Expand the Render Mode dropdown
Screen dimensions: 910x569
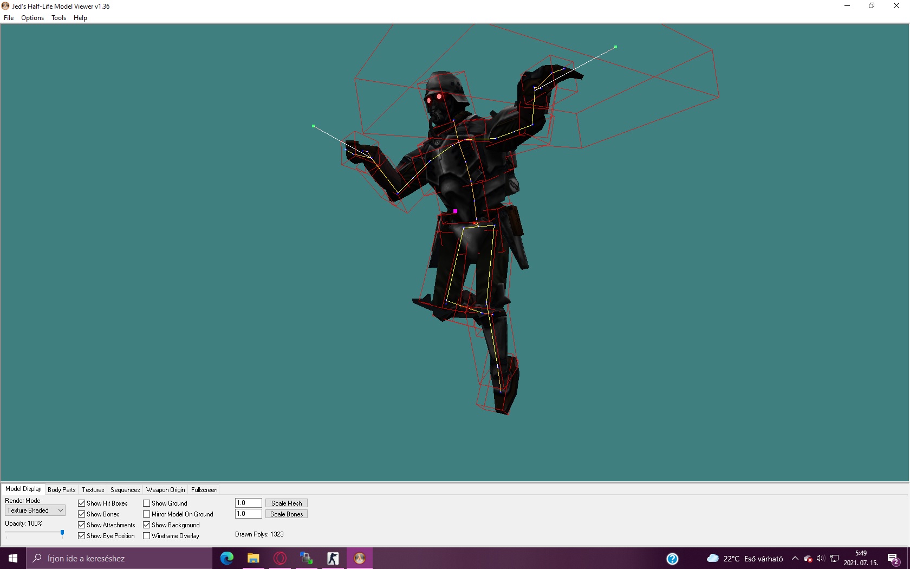[35, 510]
